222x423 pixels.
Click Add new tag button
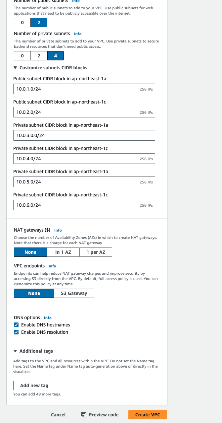[34, 386]
